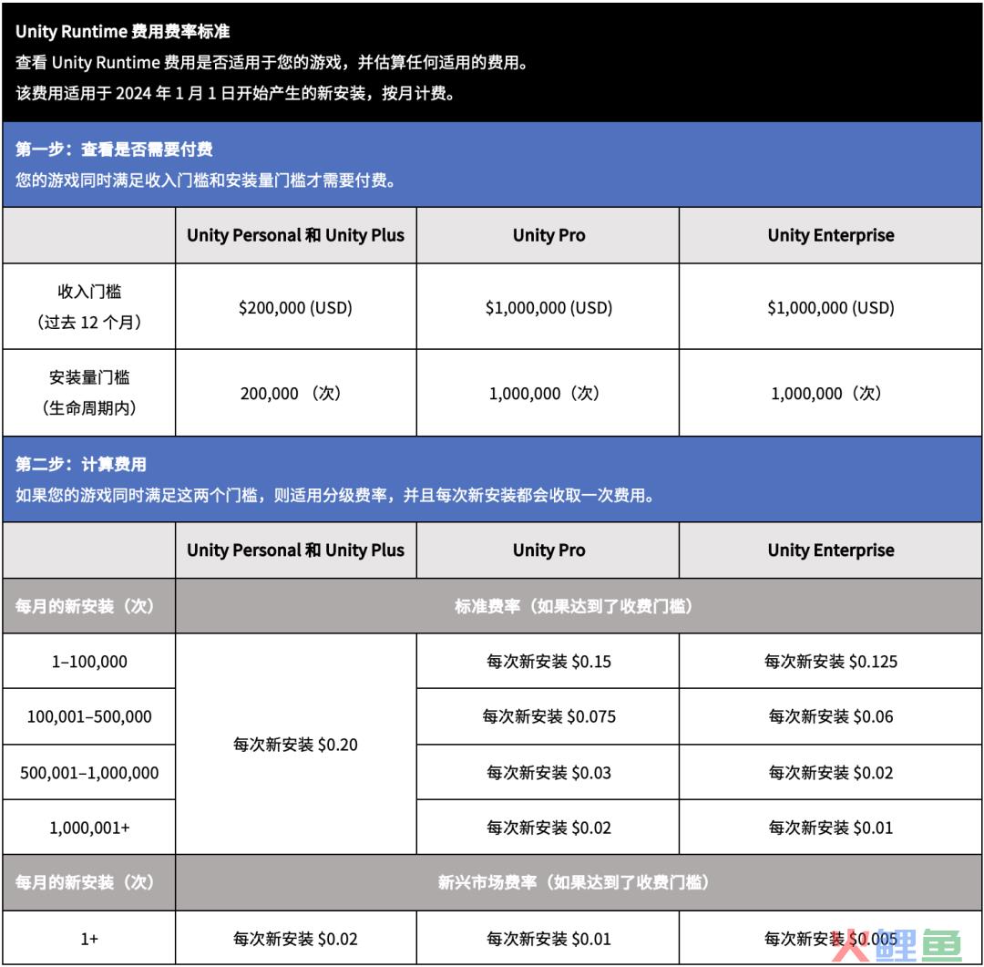Click the "1–100,000" install tier
The width and height of the screenshot is (984, 967).
89,661
